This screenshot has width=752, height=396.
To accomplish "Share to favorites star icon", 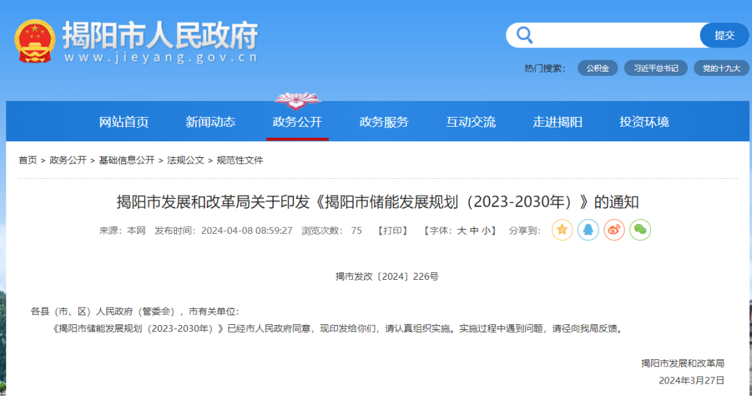I will click(562, 230).
